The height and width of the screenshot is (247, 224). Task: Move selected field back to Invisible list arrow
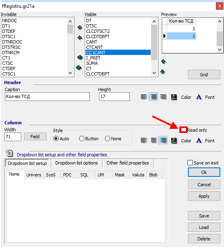(80, 38)
